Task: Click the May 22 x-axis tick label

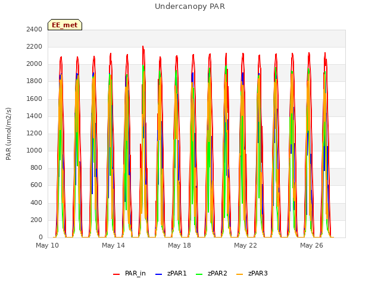Action: (246, 245)
